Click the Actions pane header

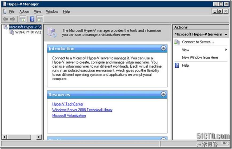tap(201, 27)
